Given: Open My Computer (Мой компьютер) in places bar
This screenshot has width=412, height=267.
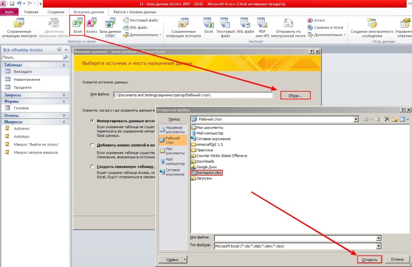Looking at the screenshot, I should click(173, 161).
